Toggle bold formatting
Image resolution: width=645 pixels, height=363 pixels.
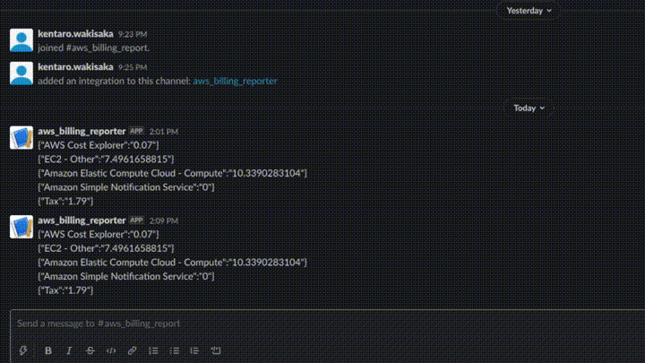48,350
